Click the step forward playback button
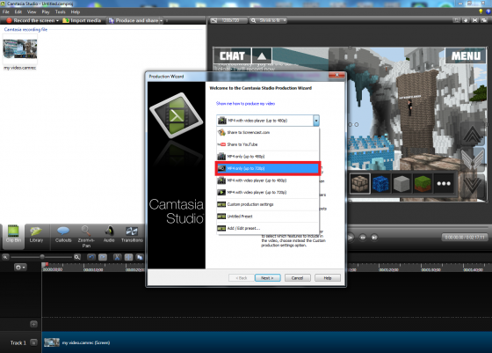Viewport: 492px width, 353px height. pos(374,238)
